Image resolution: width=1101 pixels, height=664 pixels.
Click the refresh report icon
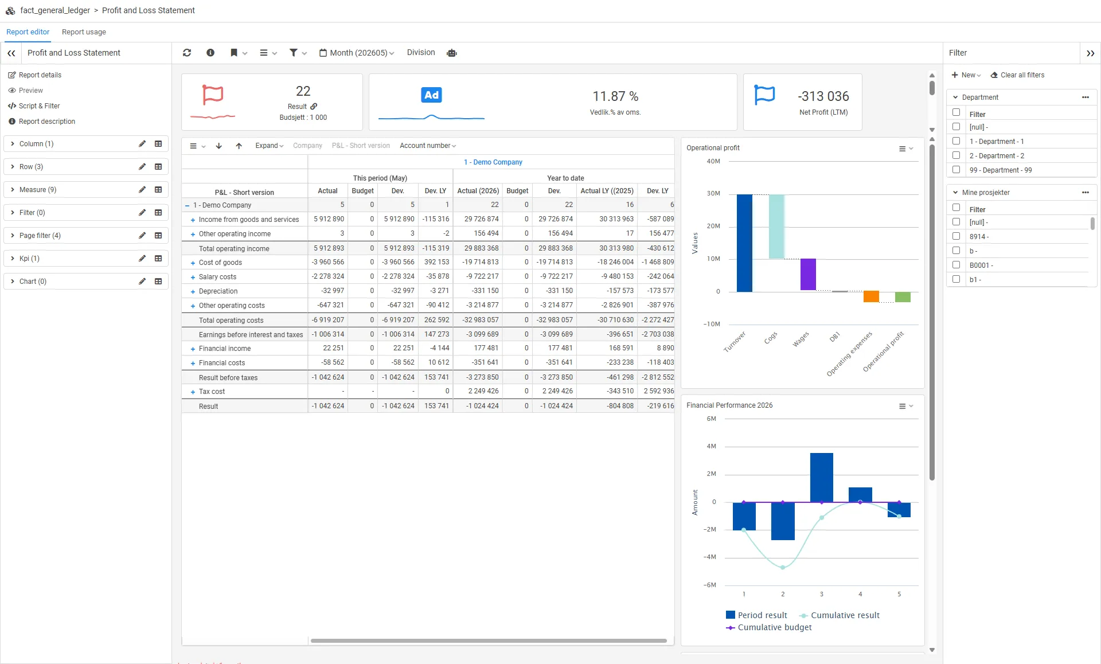(x=187, y=53)
